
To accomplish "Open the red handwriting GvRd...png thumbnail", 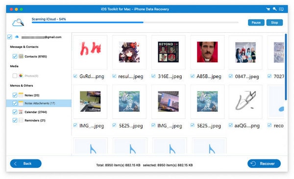I will tap(90, 52).
